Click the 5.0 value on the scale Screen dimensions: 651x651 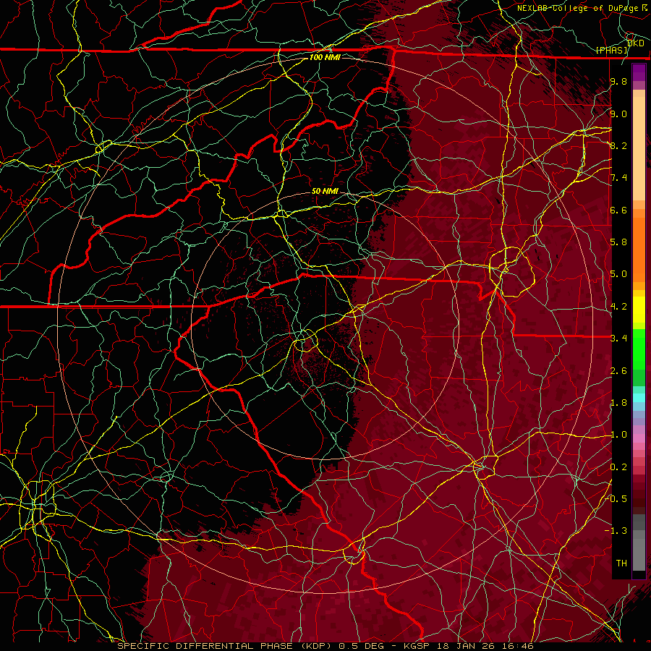click(x=618, y=274)
